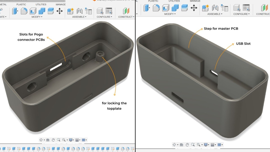270x152 pixels.
Task: Select Press Pull tool in right window
Action: click(x=147, y=8)
